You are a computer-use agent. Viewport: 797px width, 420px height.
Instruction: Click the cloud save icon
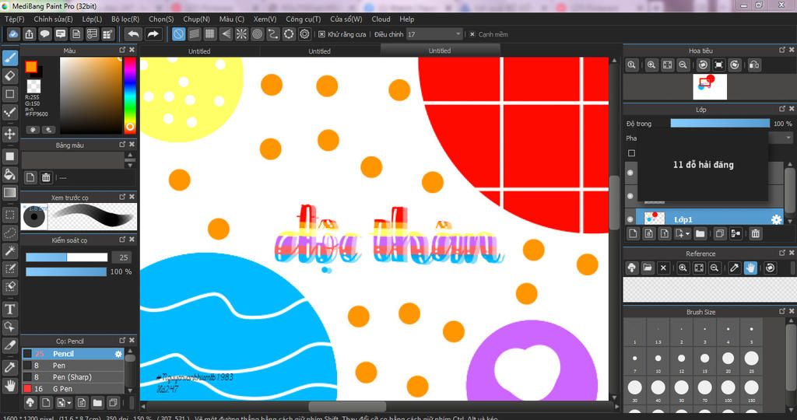pos(13,34)
